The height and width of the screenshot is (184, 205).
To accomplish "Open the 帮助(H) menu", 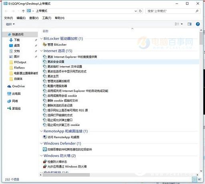I will click(x=60, y=18).
